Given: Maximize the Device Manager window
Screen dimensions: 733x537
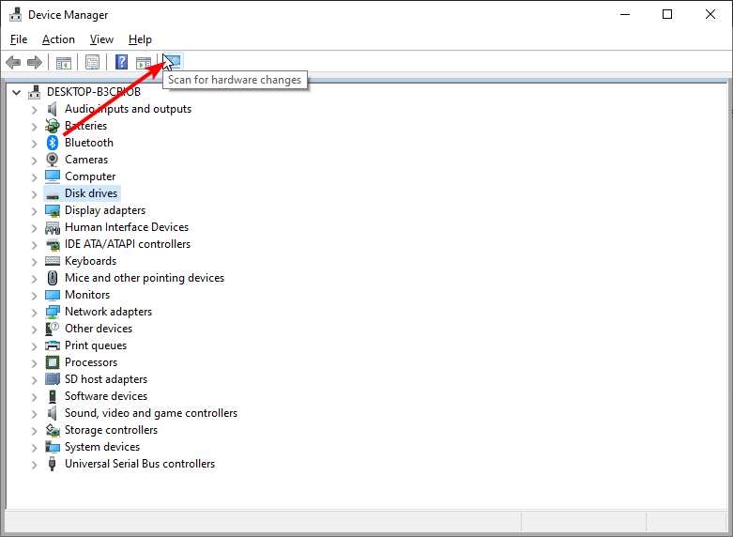Looking at the screenshot, I should [x=667, y=14].
